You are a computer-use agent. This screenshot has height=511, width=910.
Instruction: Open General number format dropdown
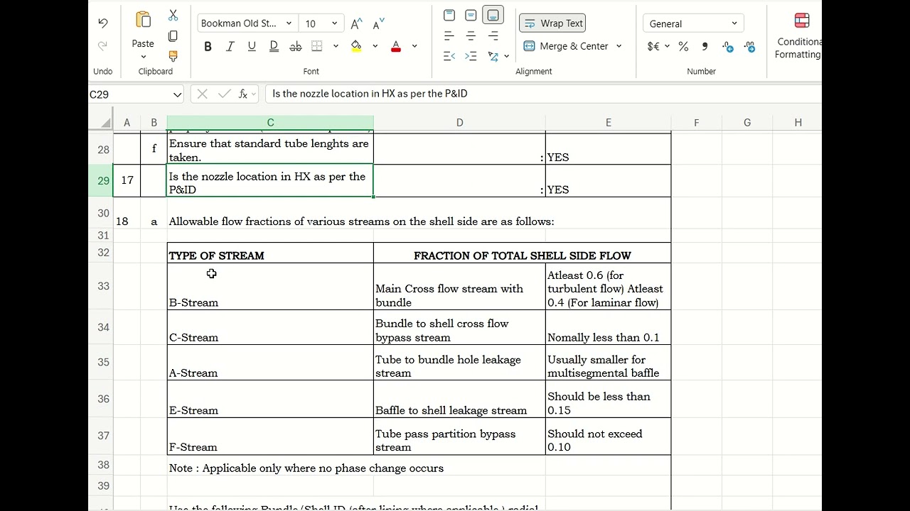pyautogui.click(x=693, y=23)
